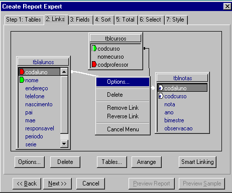
Task: Click the Options... button below the link area
Action: coord(30,162)
